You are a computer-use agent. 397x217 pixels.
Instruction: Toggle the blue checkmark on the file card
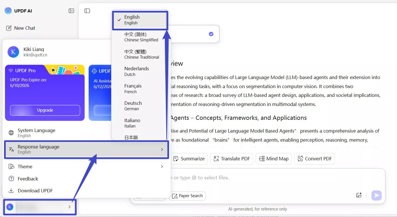tap(211, 34)
